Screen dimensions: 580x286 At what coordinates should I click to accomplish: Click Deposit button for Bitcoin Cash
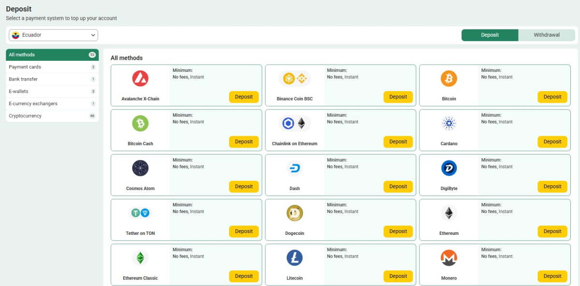(x=244, y=142)
